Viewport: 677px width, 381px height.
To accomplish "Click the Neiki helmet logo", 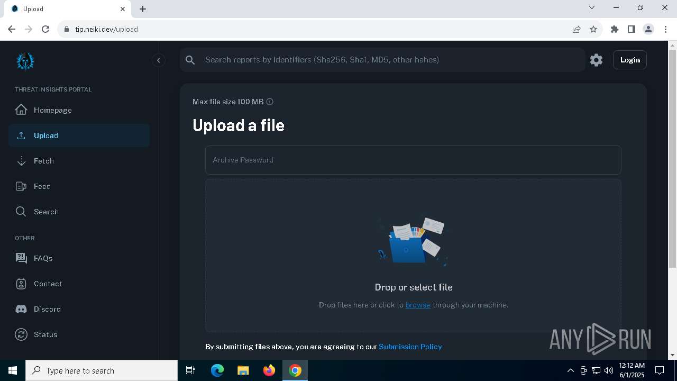I will 25,61.
